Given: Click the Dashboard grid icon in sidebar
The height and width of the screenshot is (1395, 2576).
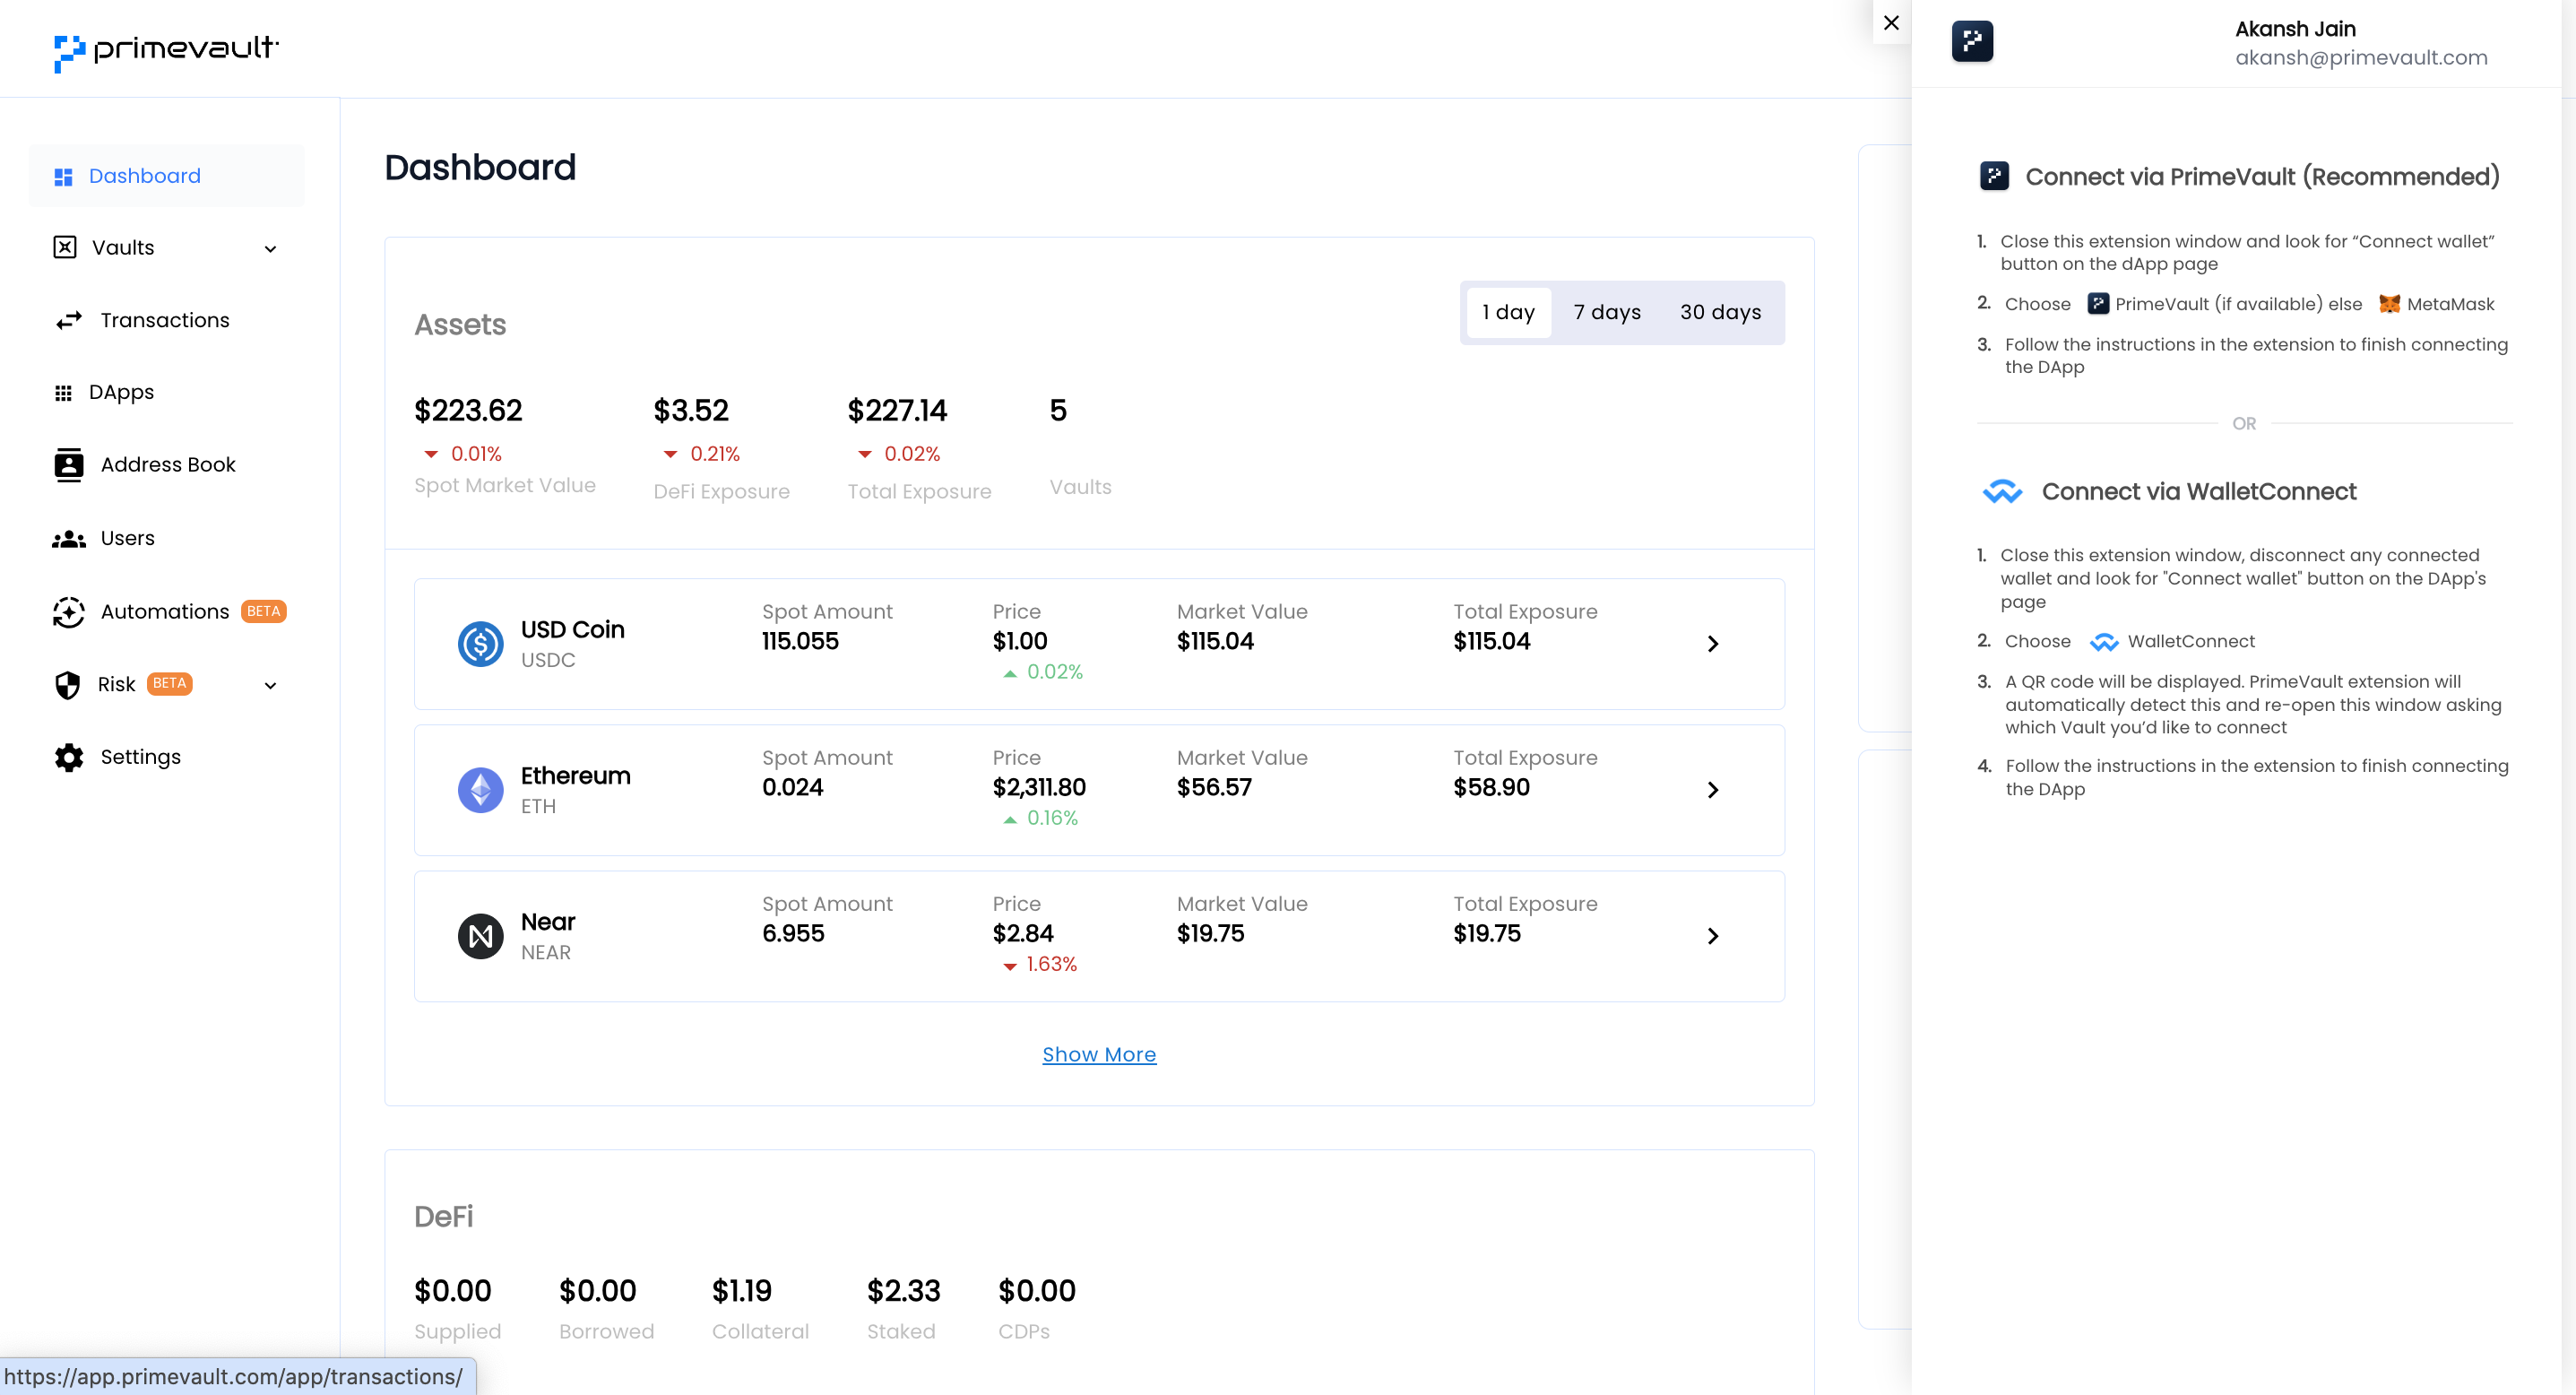Looking at the screenshot, I should [x=63, y=176].
